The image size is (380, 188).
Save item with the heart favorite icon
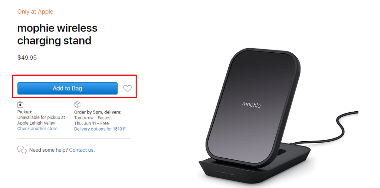pyautogui.click(x=128, y=88)
